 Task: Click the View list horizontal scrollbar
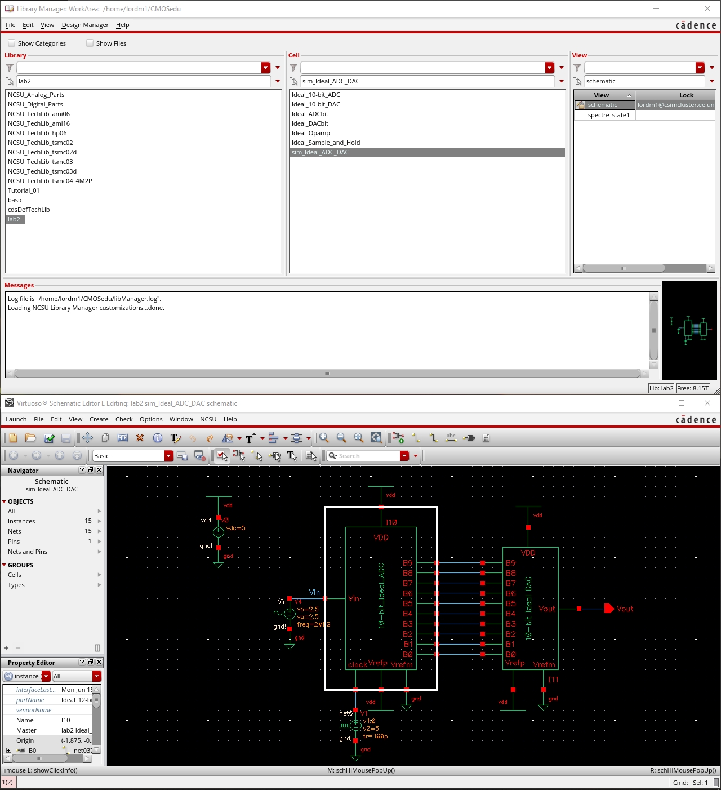pos(624,268)
